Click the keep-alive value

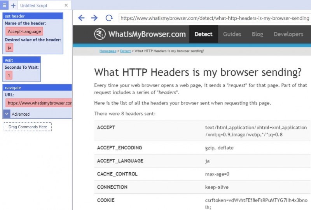tap(217, 187)
